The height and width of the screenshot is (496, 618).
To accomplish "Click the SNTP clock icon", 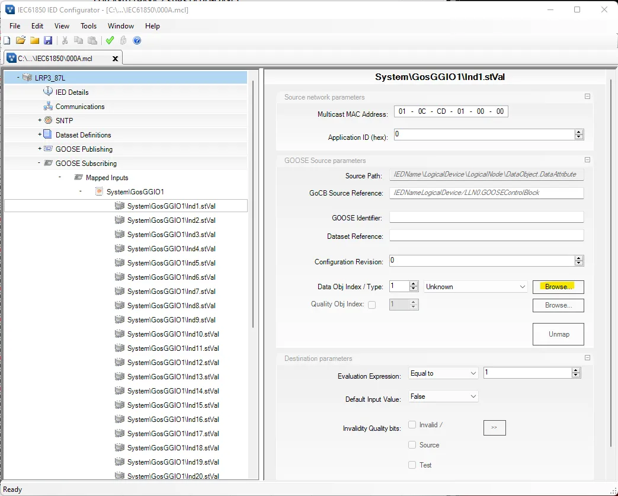I will (x=48, y=120).
